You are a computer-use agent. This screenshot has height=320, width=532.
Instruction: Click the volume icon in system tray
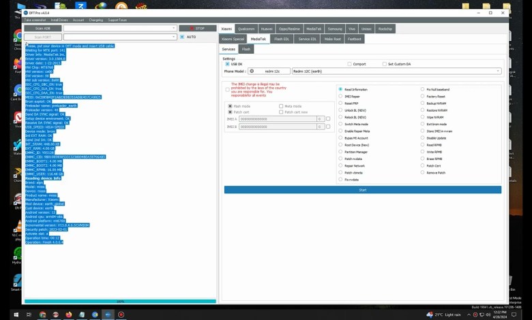(488, 315)
